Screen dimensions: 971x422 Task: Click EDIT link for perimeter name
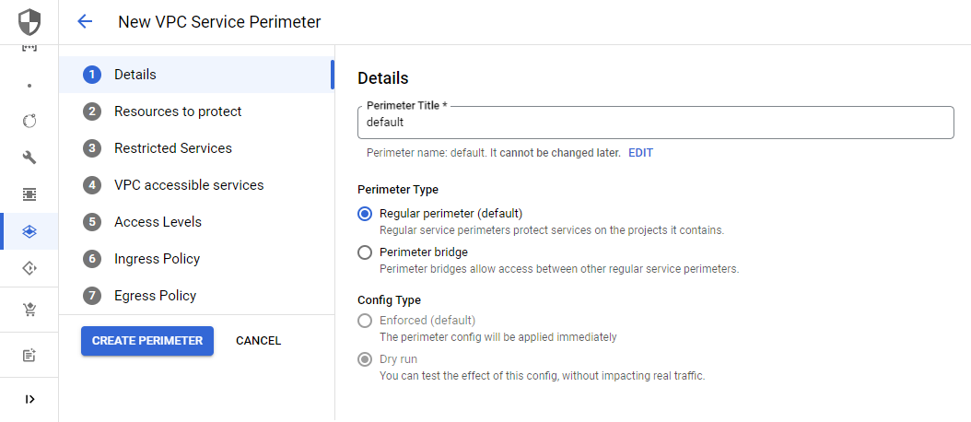[x=640, y=152]
